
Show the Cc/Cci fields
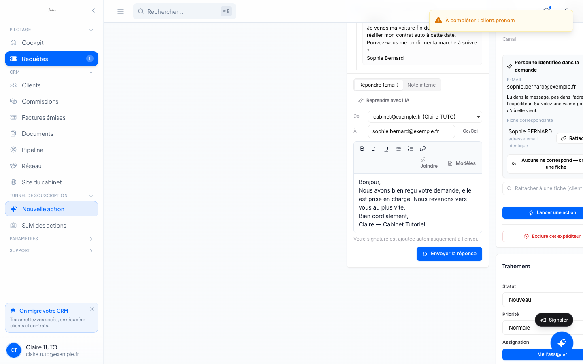(x=470, y=131)
